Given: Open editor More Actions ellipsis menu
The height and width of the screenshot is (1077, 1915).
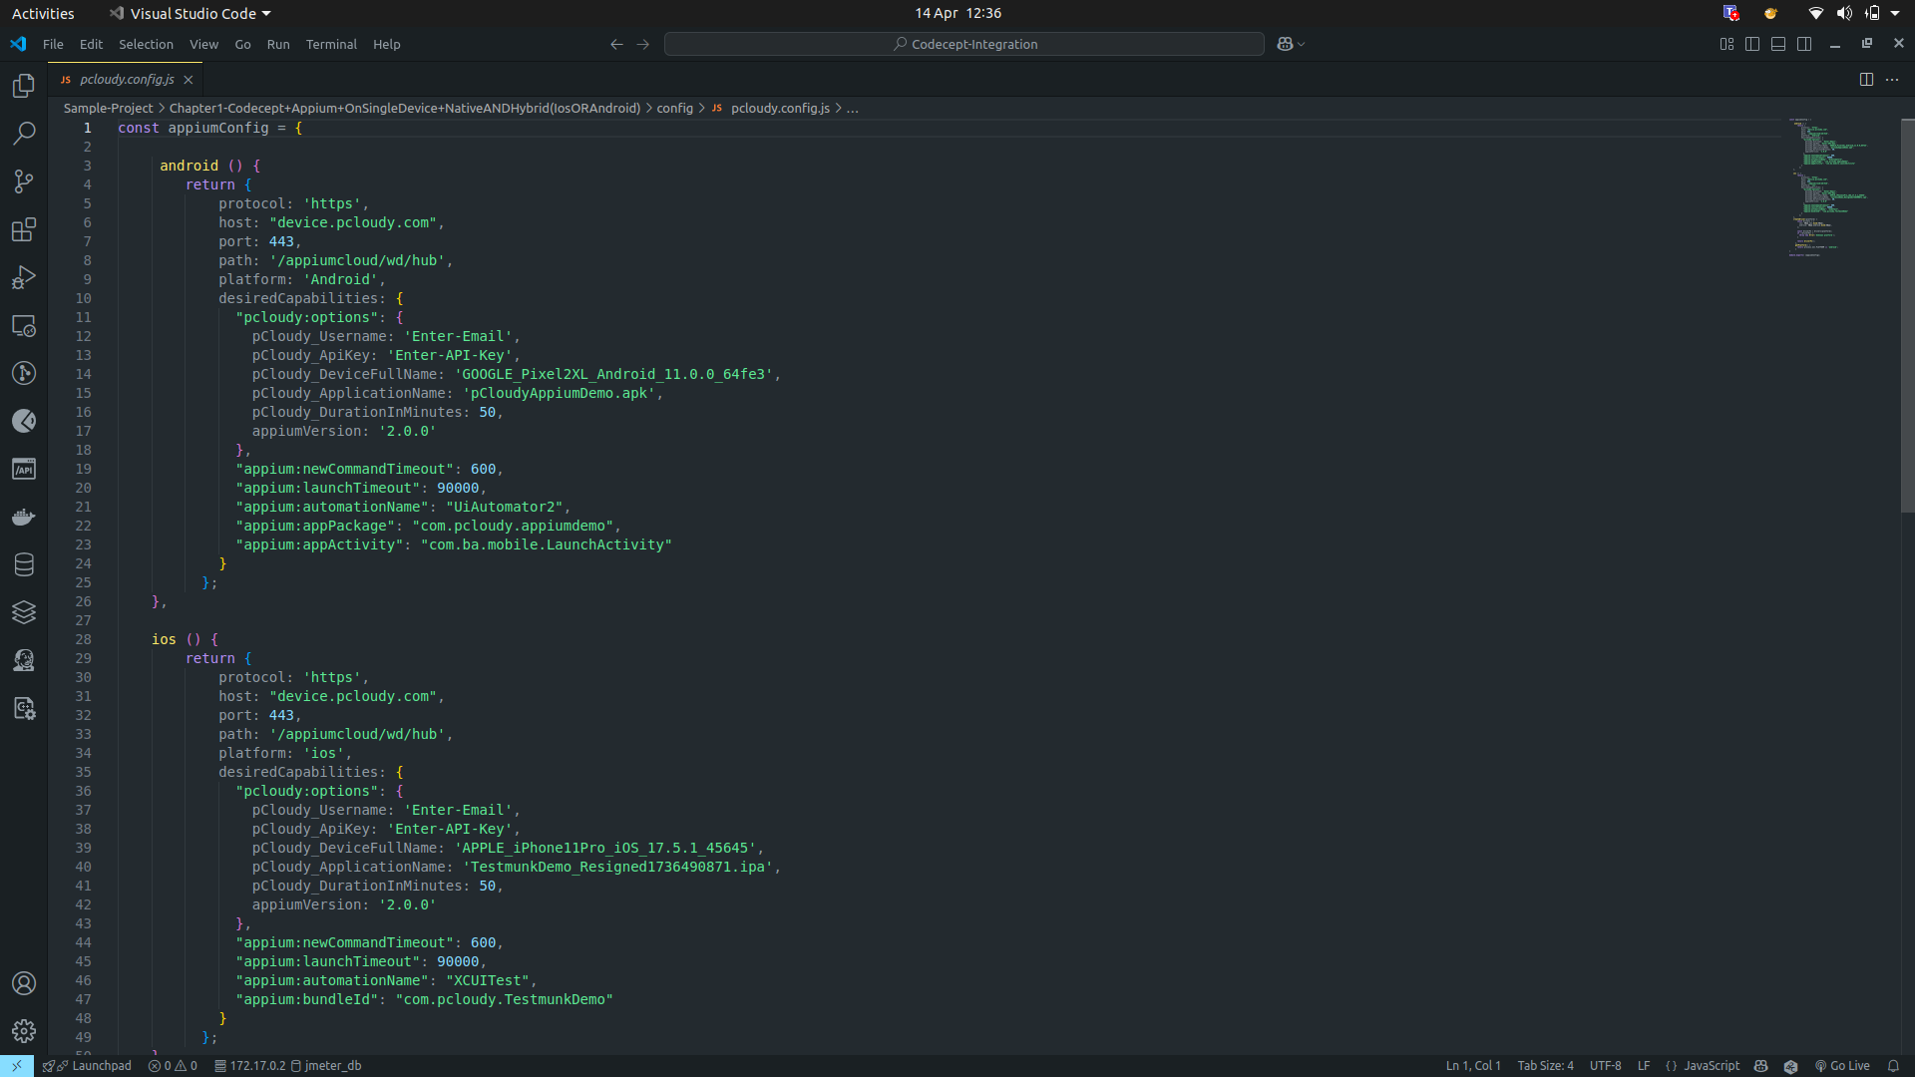Looking at the screenshot, I should tap(1892, 80).
